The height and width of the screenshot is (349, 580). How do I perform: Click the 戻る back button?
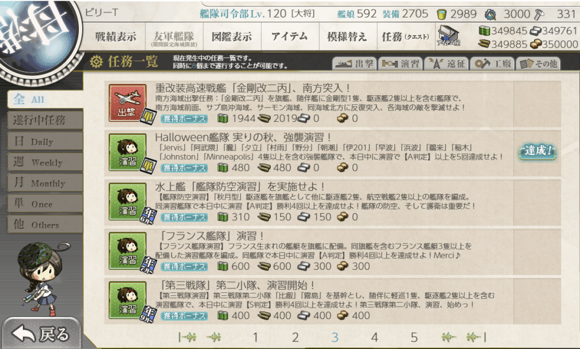click(x=41, y=334)
